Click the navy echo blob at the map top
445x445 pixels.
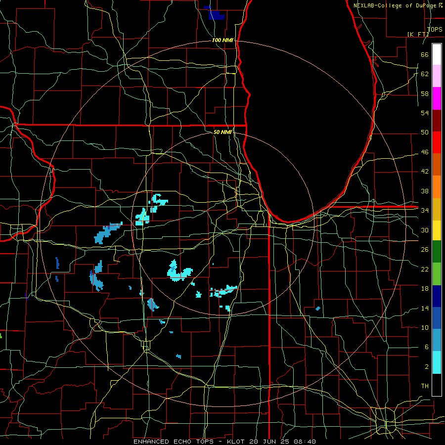point(216,14)
